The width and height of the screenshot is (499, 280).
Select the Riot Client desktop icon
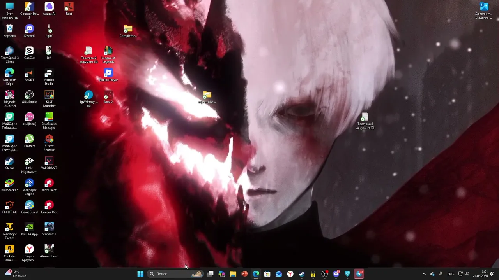coord(49,185)
